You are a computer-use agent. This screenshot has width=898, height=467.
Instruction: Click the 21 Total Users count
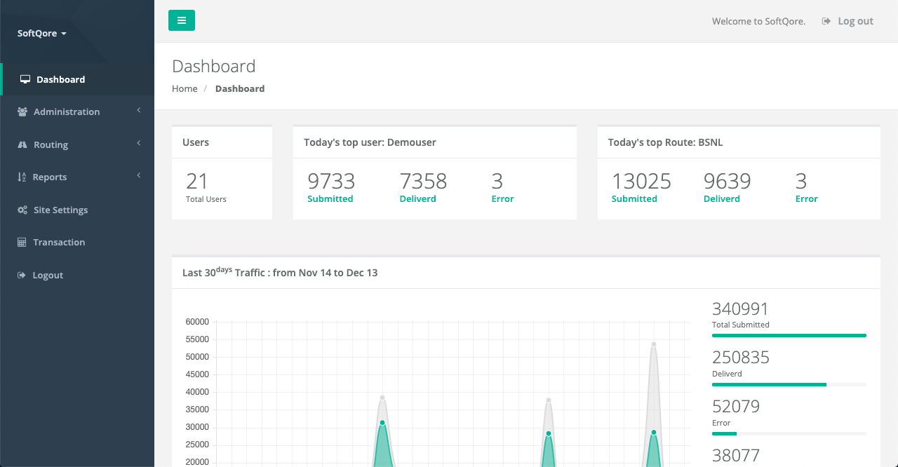click(197, 182)
